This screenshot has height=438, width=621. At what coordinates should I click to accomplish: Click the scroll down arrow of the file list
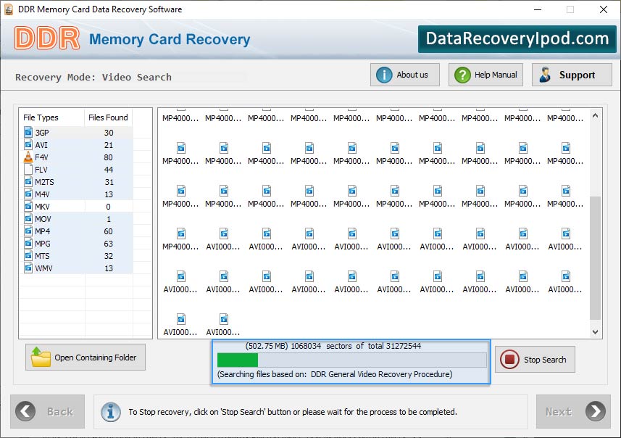tap(595, 332)
